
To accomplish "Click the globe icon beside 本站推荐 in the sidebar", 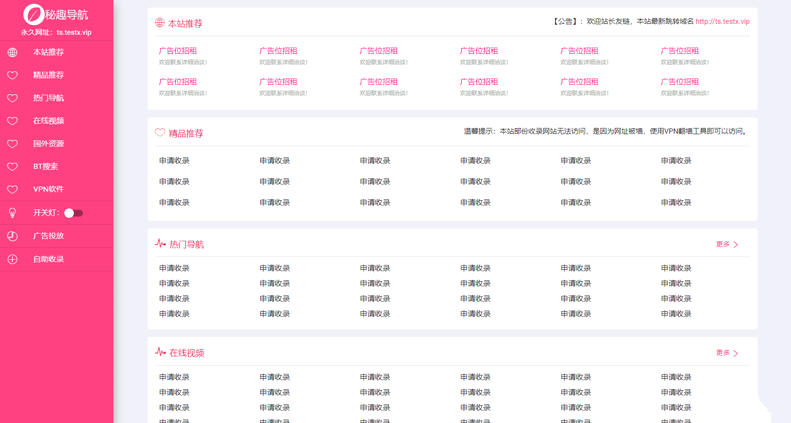I will click(12, 52).
